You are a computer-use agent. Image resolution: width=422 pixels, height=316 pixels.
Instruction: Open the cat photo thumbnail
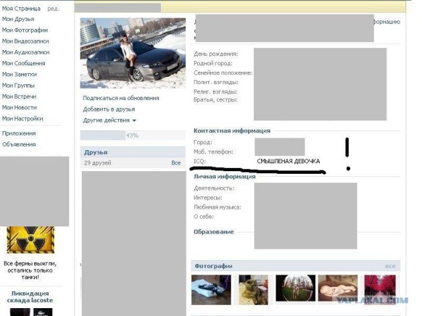tap(253, 290)
